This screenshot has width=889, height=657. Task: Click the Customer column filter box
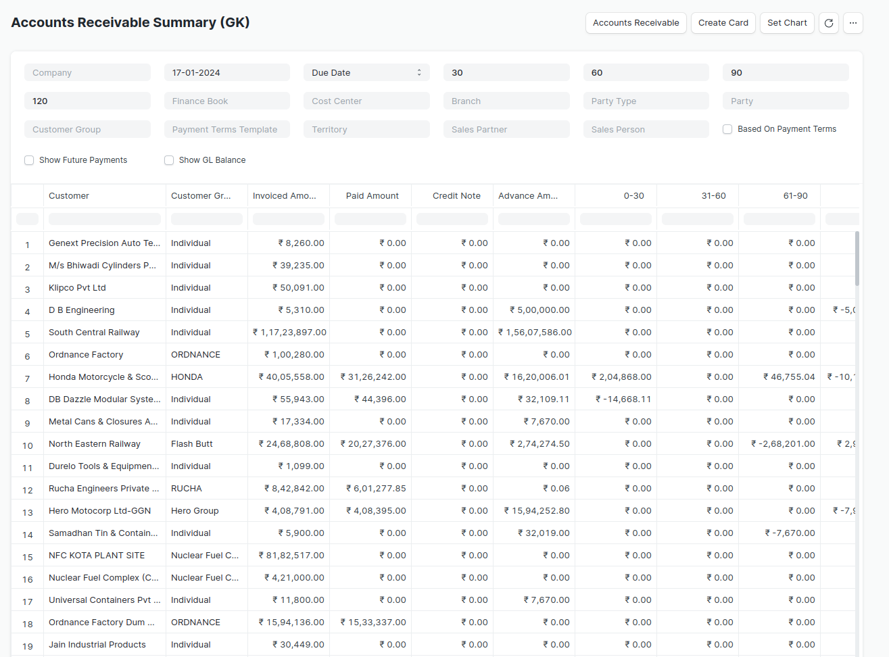[x=104, y=219]
